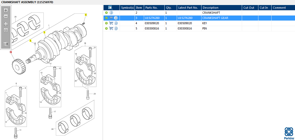
Task: Click callout 23 next to the bolt
Action: pos(95,94)
